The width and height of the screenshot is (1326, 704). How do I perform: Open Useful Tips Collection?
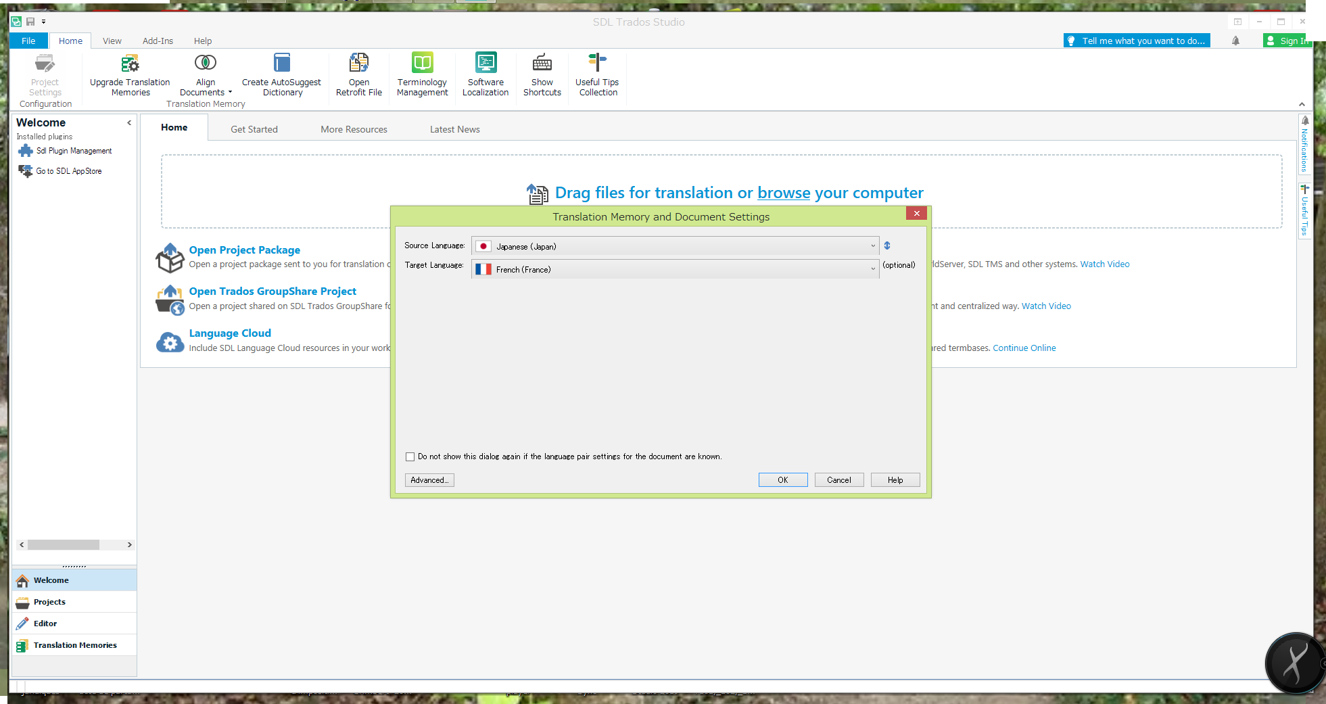(598, 74)
